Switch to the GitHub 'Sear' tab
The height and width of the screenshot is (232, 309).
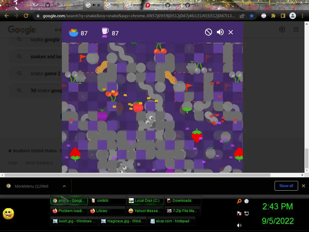click(193, 5)
